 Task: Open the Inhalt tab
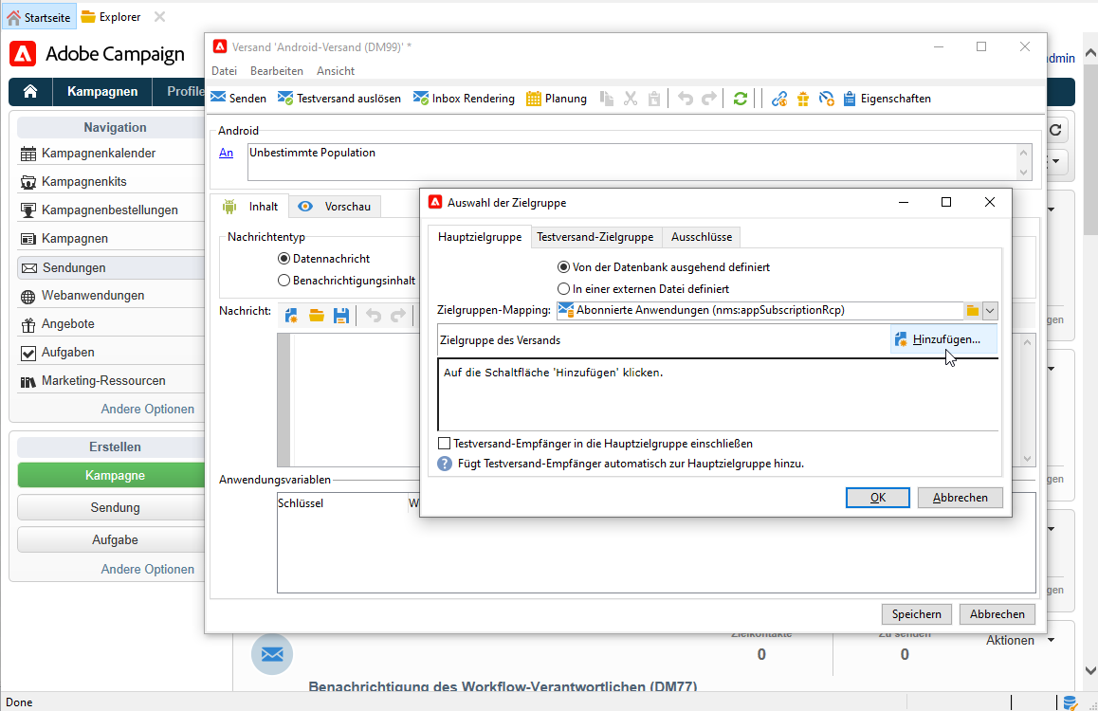tap(250, 207)
